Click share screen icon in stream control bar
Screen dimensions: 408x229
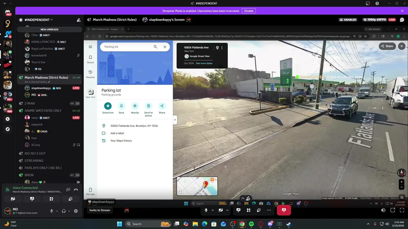[x=238, y=210]
